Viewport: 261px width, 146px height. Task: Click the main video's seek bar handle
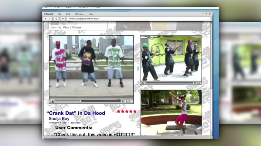tap(80, 101)
